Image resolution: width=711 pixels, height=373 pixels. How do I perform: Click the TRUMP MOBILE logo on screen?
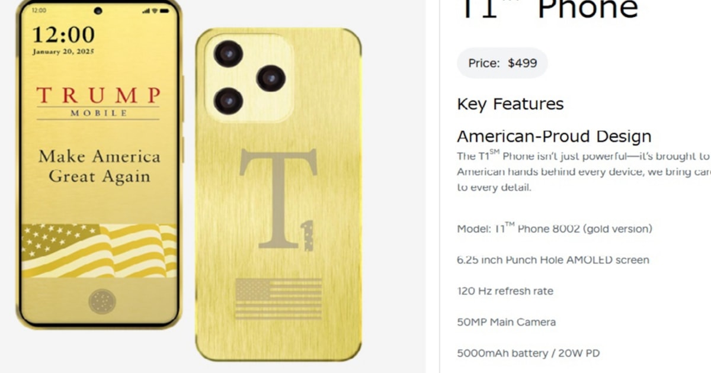point(98,102)
